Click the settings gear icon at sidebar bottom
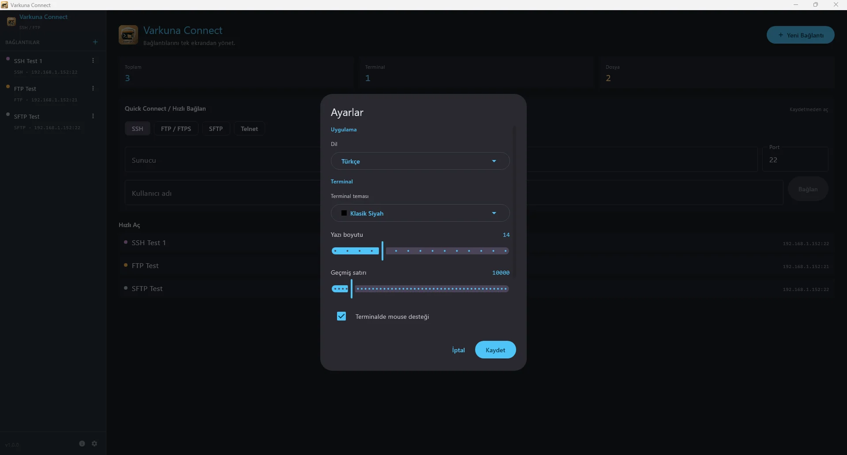The width and height of the screenshot is (847, 455). pos(94,444)
